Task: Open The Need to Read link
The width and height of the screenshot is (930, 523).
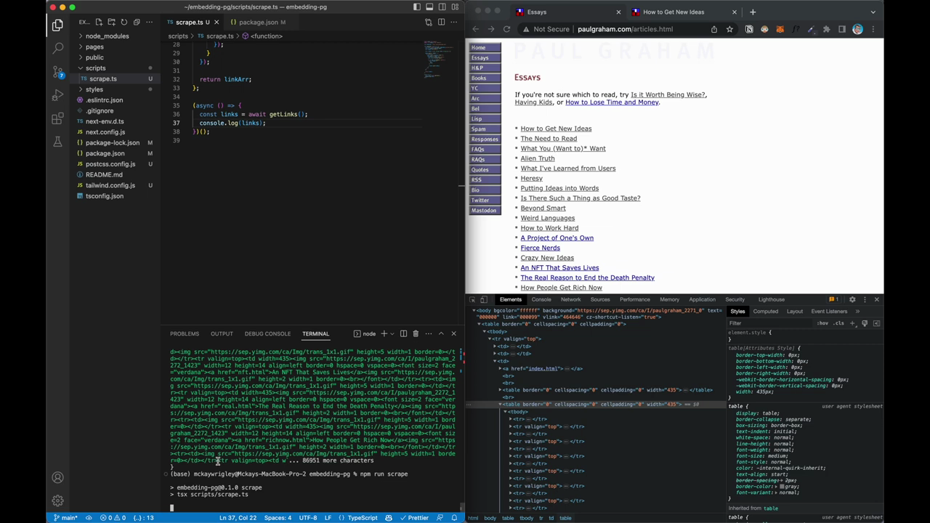Action: 549,139
